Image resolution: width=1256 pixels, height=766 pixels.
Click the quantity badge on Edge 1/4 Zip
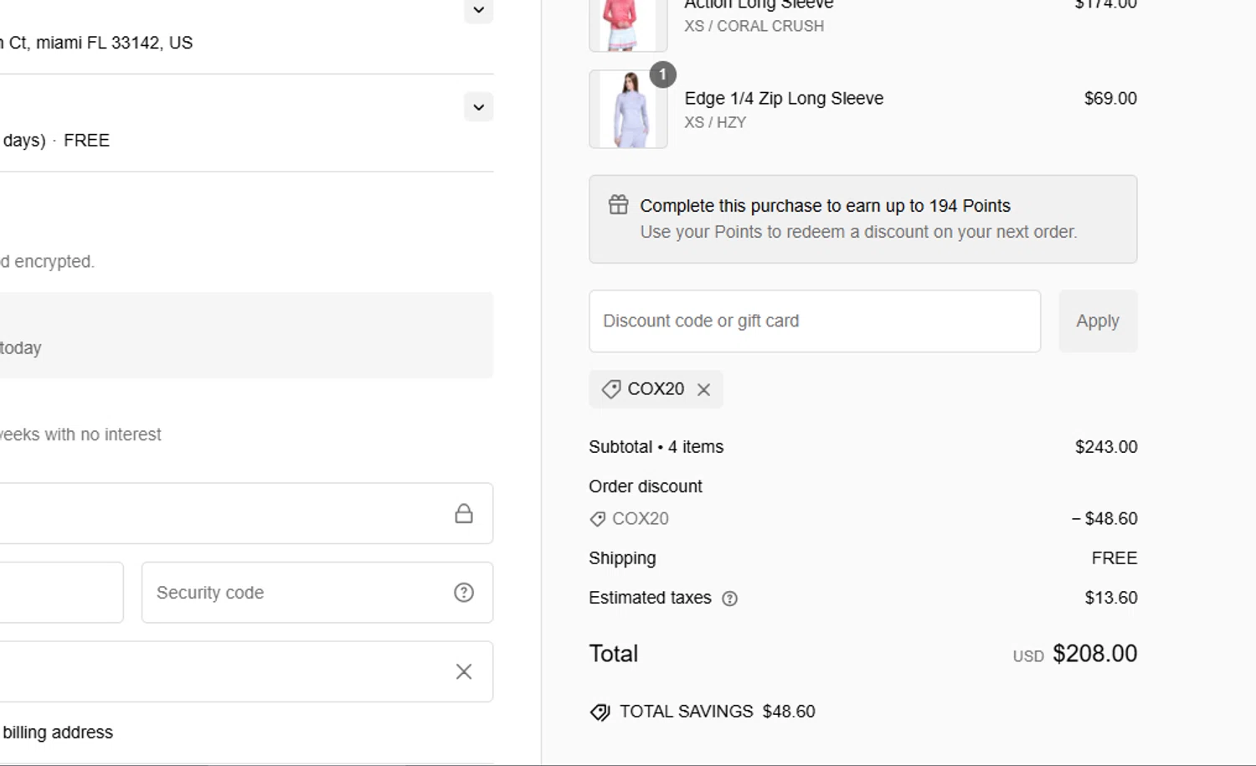(662, 75)
